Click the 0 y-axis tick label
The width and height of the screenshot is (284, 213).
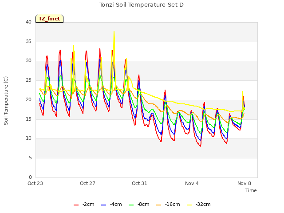30,177
